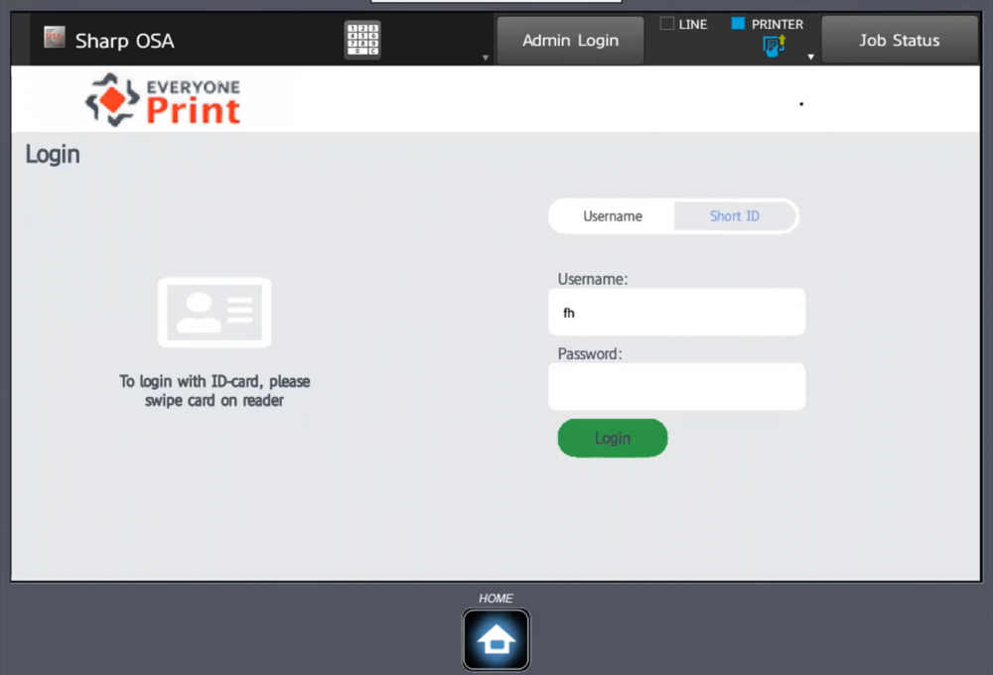Select the Username field containing fh
The height and width of the screenshot is (675, 993).
click(676, 312)
